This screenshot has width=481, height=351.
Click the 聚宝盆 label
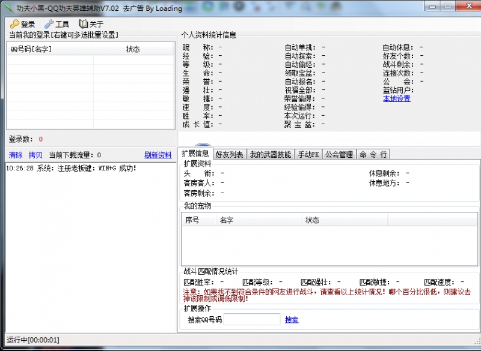[299, 124]
